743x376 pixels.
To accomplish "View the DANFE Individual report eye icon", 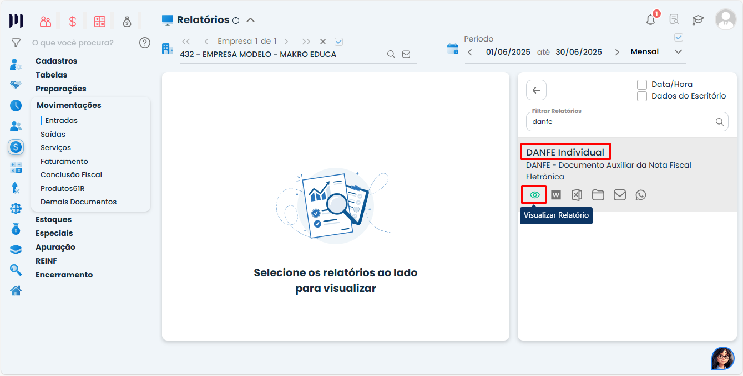I will [535, 195].
